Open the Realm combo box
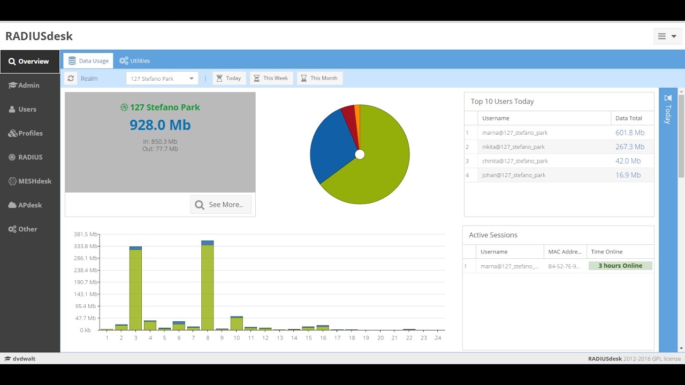This screenshot has width=685, height=385. point(162,79)
